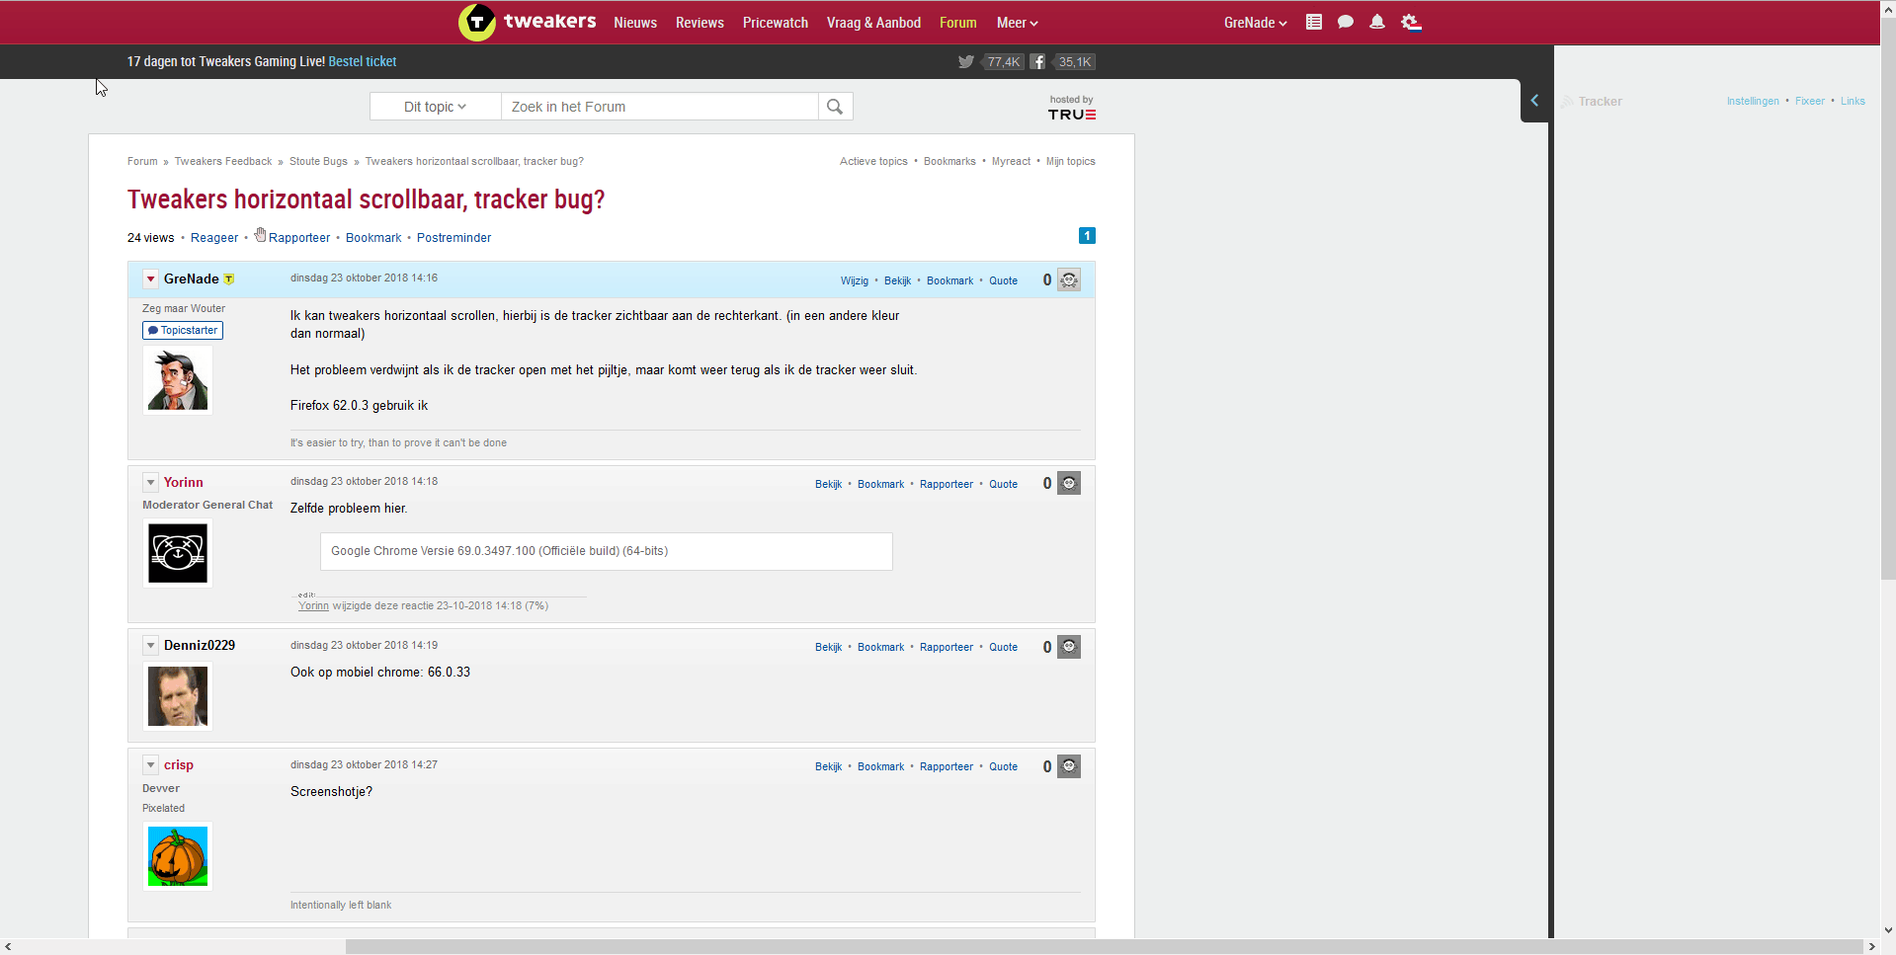Click the Facebook icon
This screenshot has width=1896, height=955.
tap(1037, 61)
